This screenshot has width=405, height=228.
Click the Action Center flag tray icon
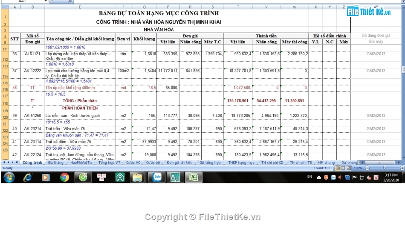(x=354, y=177)
